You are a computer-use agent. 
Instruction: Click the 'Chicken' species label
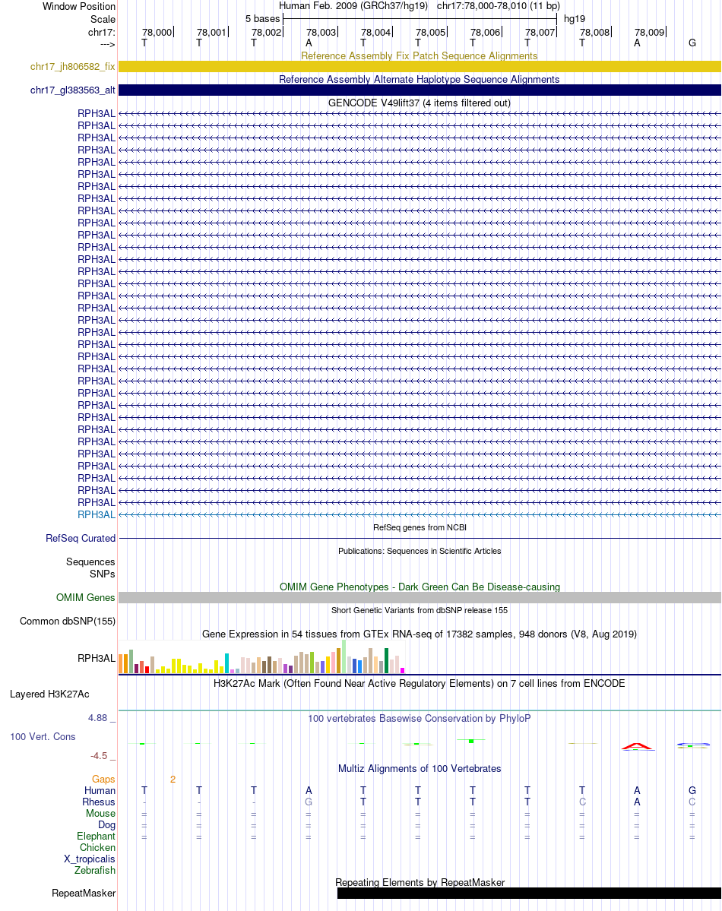[x=98, y=848]
